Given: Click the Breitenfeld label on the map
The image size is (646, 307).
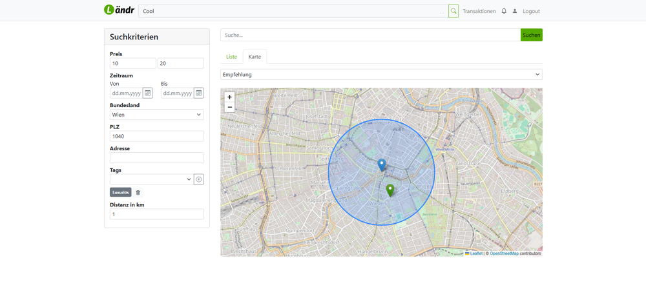Looking at the screenshot, I should [285, 95].
